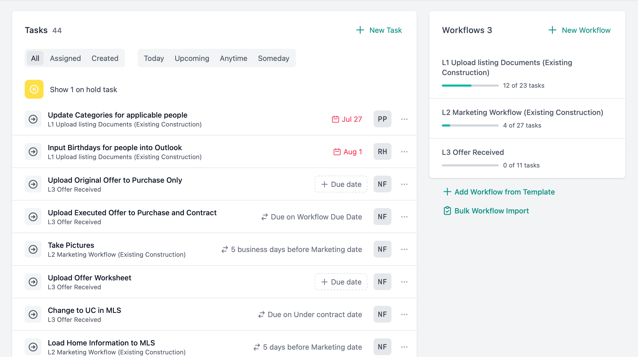Create a New Task
Viewport: 638px width, 357px height.
[x=379, y=30]
